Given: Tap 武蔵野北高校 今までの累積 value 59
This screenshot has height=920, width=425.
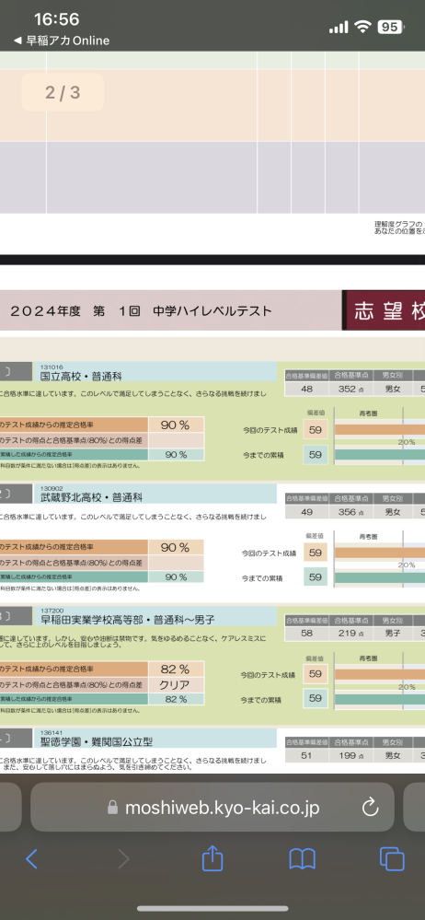Looking at the screenshot, I should click(316, 577).
